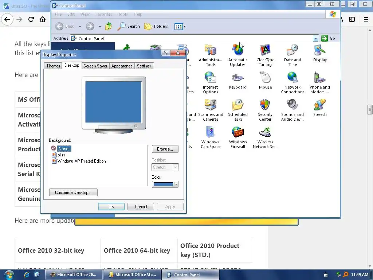Open Scanners and Cameras icon
Viewport: 373px width, 280px height.
click(x=210, y=110)
